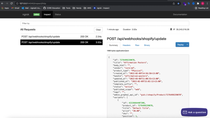Click the '1968 bytes application/json' label

click(118, 51)
